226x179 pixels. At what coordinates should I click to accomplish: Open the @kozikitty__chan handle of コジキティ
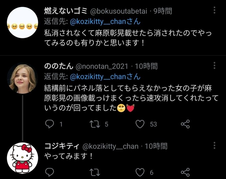point(110,146)
